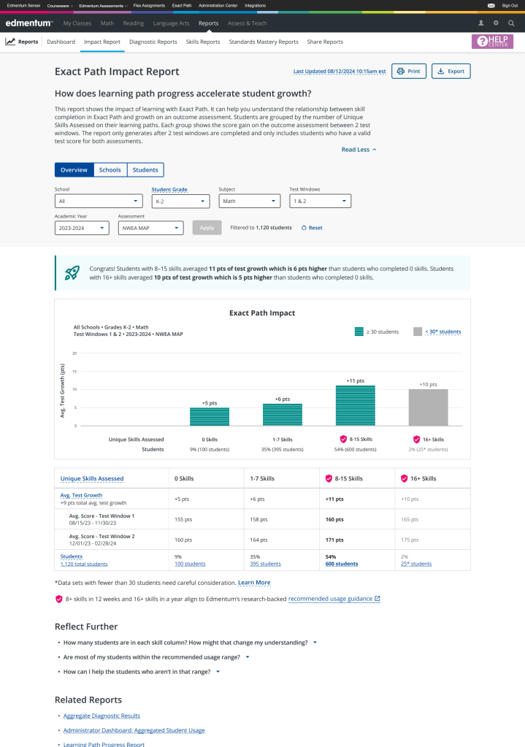Viewport: 525px width, 747px height.
Task: Open the Help Center badge
Action: pyautogui.click(x=492, y=42)
